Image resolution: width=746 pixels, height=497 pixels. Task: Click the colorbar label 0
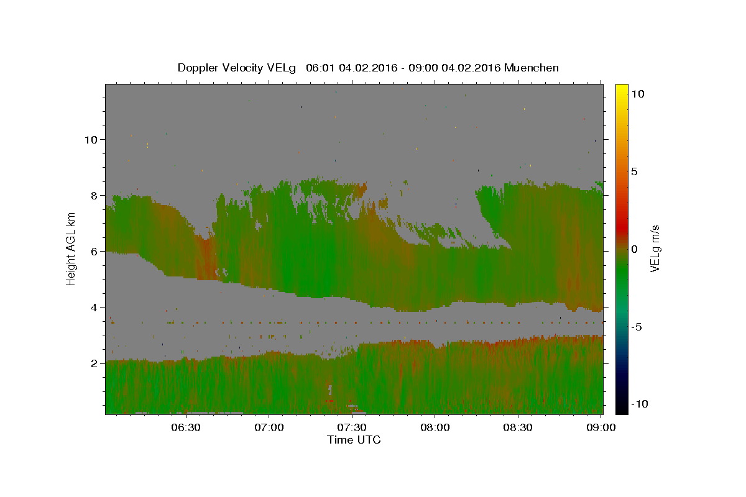click(x=634, y=249)
